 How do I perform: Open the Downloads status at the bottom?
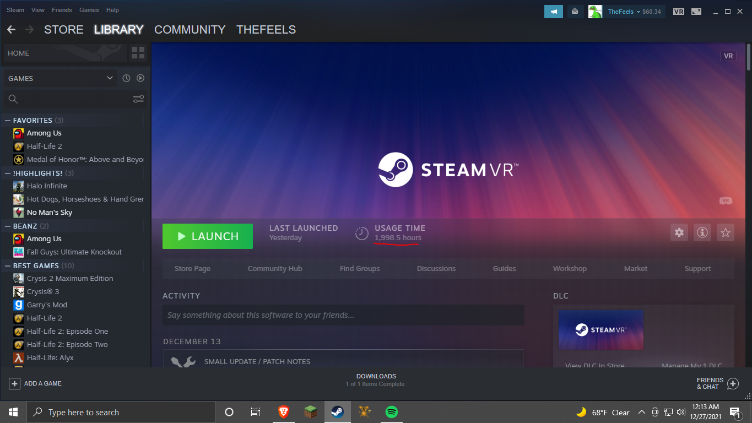376,380
